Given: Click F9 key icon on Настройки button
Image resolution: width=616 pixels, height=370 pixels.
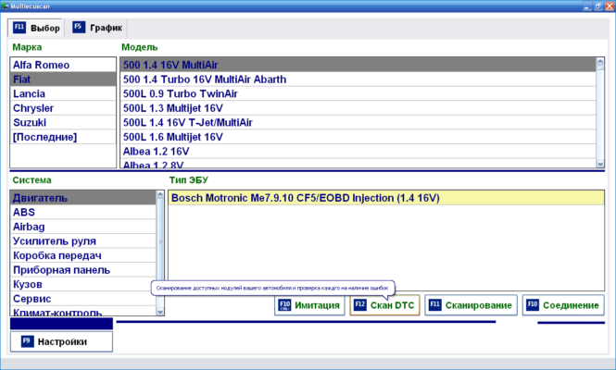Looking at the screenshot, I should point(28,341).
